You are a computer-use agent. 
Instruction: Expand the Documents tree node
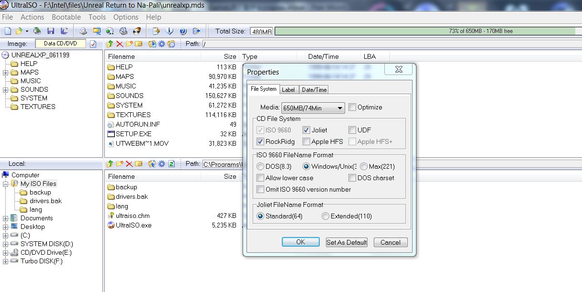pyautogui.click(x=5, y=218)
